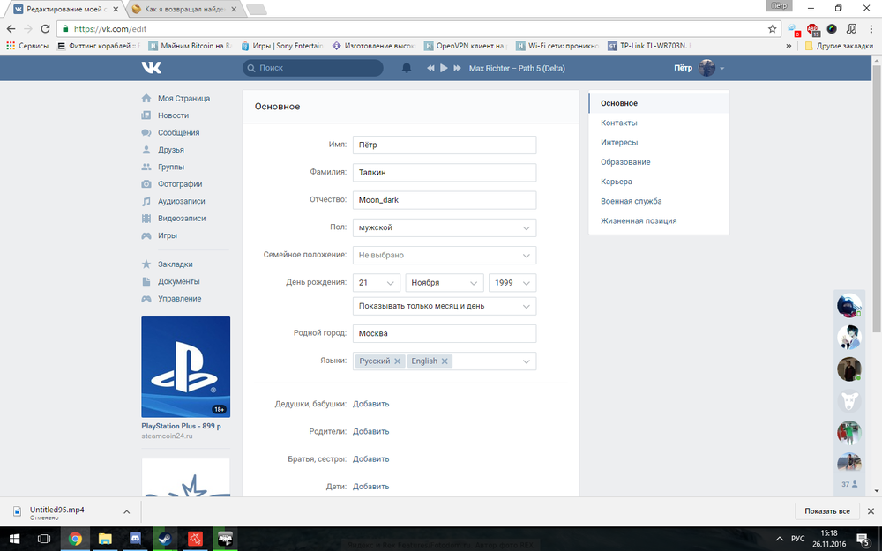Skip to previous track in player
Image resolution: width=882 pixels, height=551 pixels.
coord(430,68)
